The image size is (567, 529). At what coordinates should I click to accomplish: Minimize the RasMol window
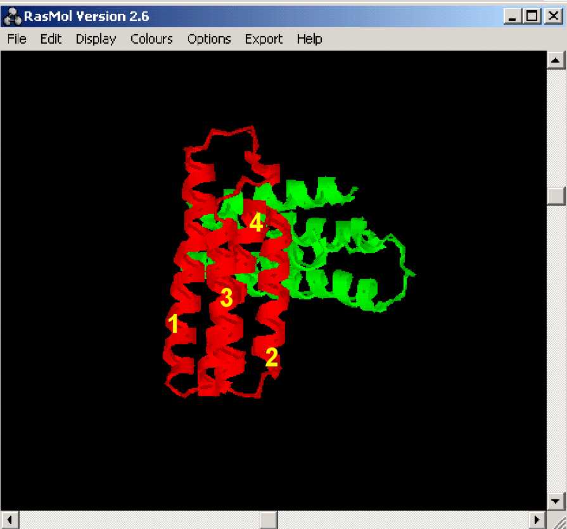(x=511, y=16)
